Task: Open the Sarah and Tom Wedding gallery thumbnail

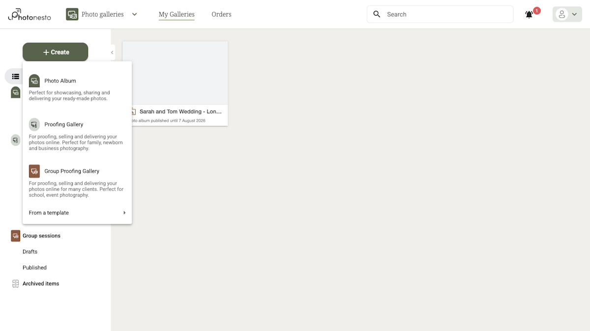Action: point(175,73)
